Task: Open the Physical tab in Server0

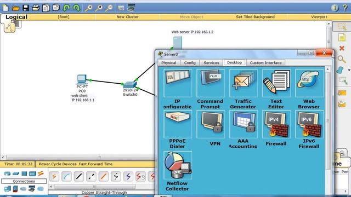Action: coord(169,63)
